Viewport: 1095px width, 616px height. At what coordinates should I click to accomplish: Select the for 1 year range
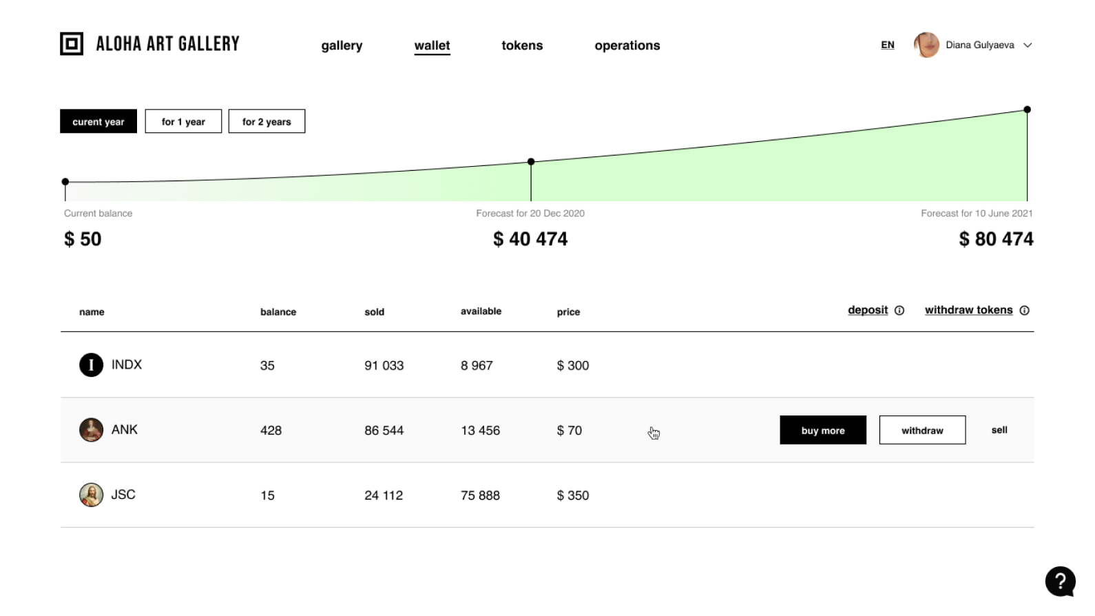click(x=183, y=121)
